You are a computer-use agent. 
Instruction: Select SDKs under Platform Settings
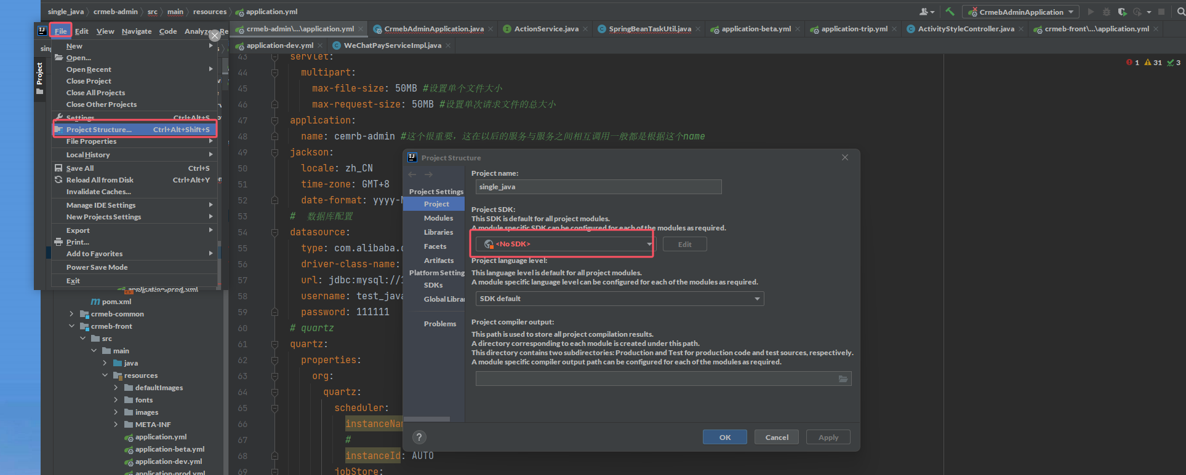click(433, 285)
